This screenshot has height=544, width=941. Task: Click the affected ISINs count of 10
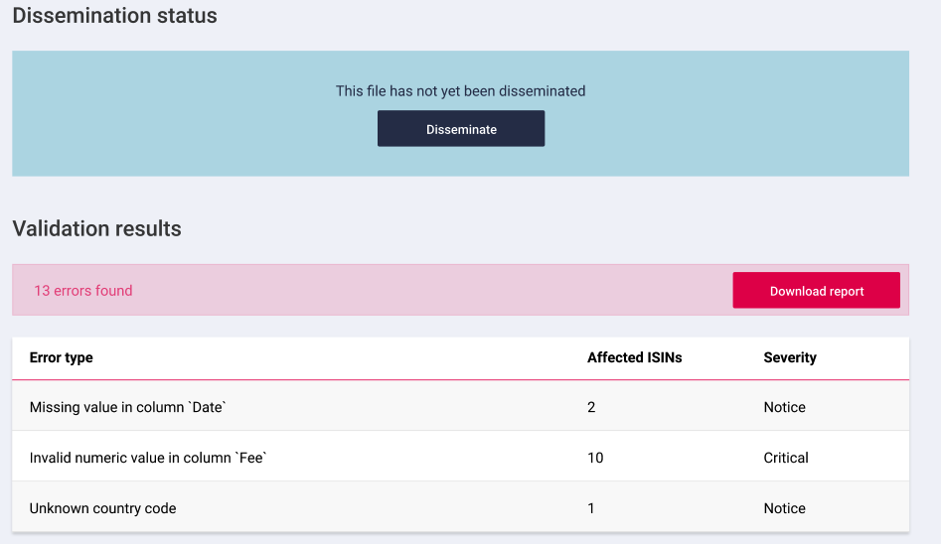coord(595,458)
